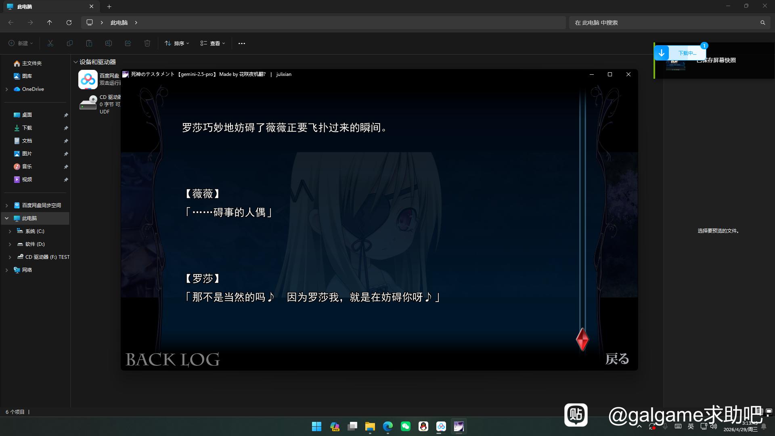Expand the chevron after 此电脑 in address bar

(x=136, y=23)
